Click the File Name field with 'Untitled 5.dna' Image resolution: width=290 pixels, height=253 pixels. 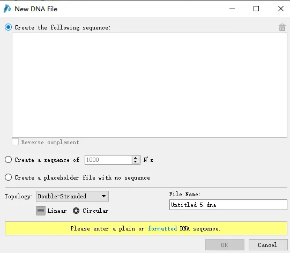tap(228, 205)
